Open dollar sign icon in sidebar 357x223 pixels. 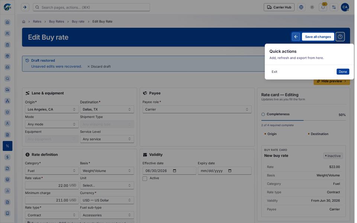7,157
